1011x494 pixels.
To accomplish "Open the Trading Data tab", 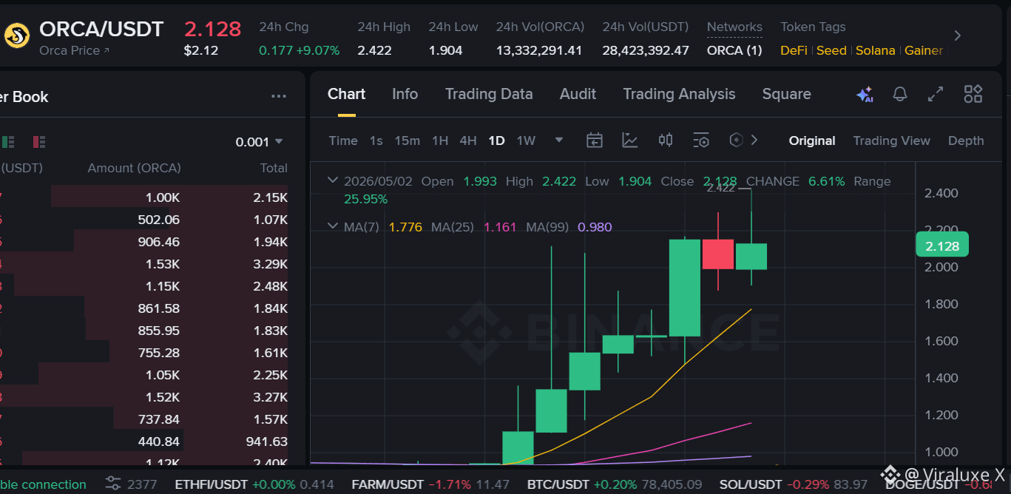I will 489,94.
